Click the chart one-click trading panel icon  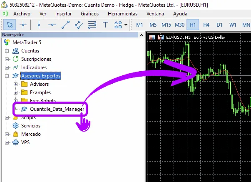[x=152, y=37]
